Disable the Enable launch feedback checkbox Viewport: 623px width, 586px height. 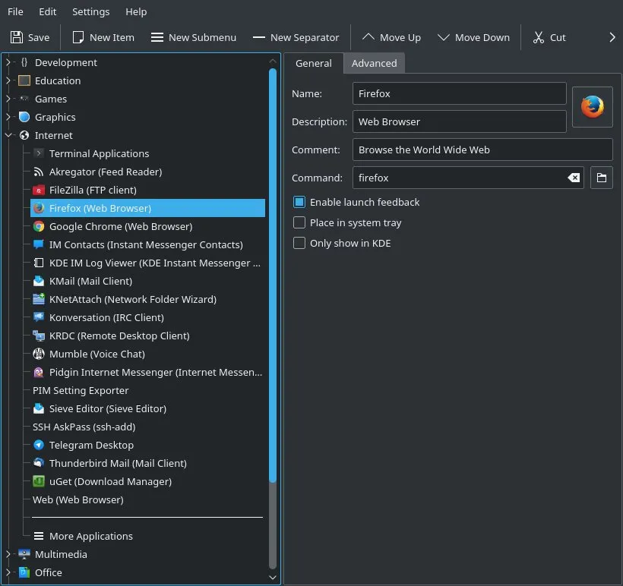pyautogui.click(x=299, y=202)
